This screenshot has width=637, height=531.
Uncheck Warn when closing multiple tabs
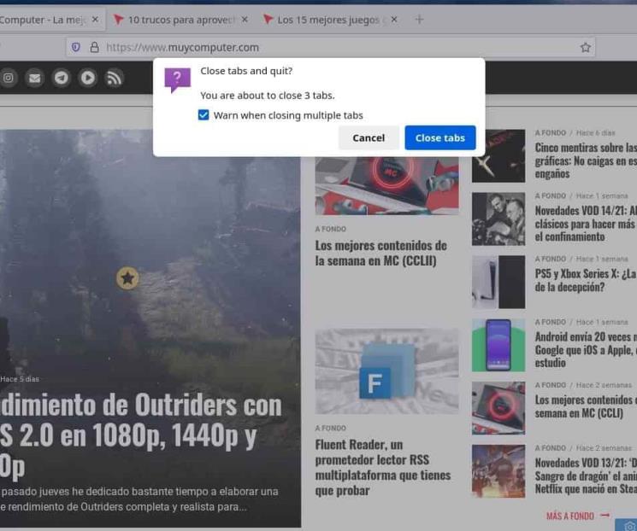click(x=203, y=115)
